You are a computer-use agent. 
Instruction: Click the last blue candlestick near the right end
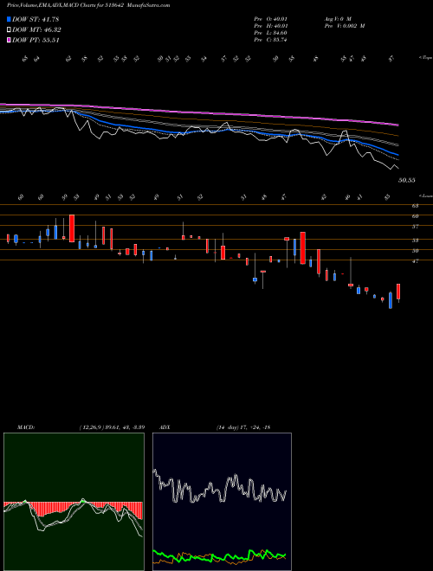[x=391, y=300]
